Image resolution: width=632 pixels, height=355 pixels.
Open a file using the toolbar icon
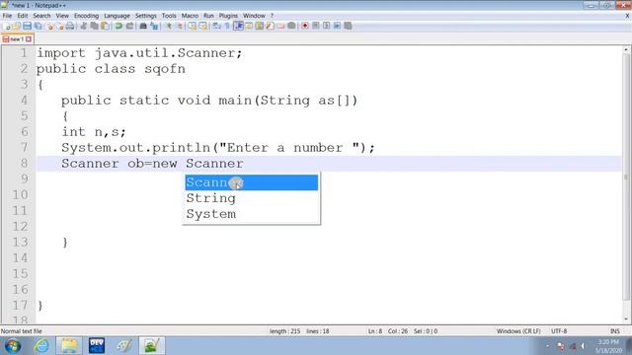tap(17, 26)
